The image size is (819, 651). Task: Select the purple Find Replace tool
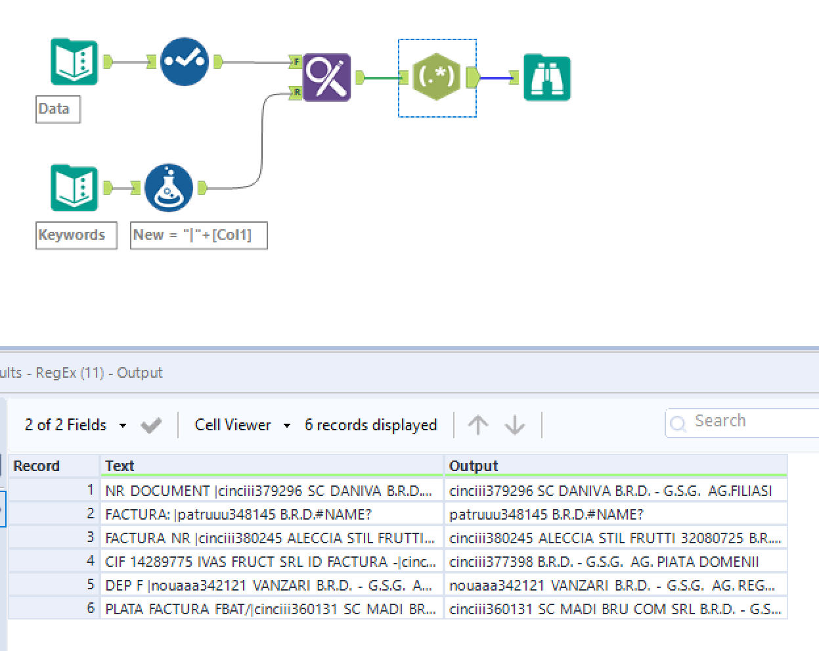[326, 77]
